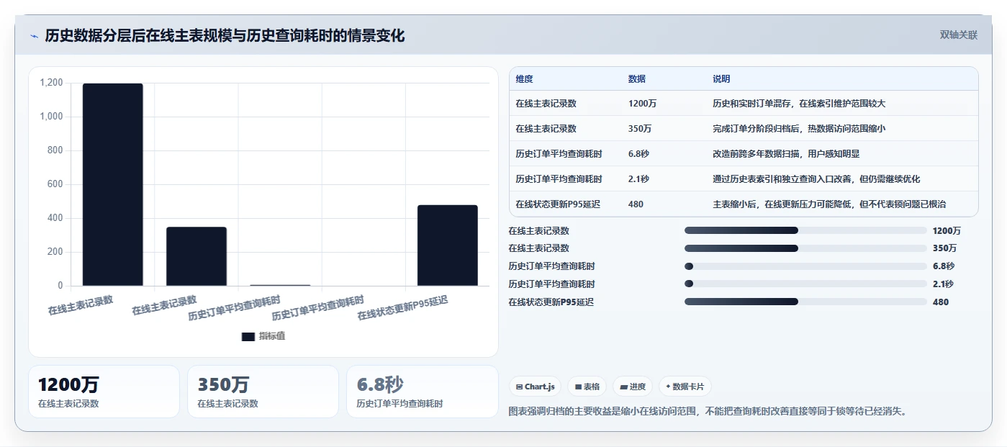Click the 双轴关联 label in the header

959,35
